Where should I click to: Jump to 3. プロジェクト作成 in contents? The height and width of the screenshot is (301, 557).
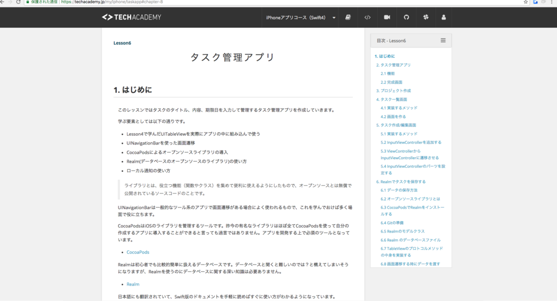point(393,91)
